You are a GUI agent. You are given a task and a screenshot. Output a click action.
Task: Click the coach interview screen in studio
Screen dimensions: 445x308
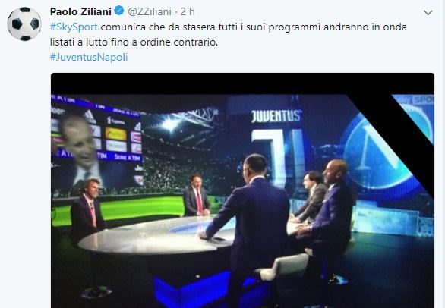pyautogui.click(x=97, y=145)
